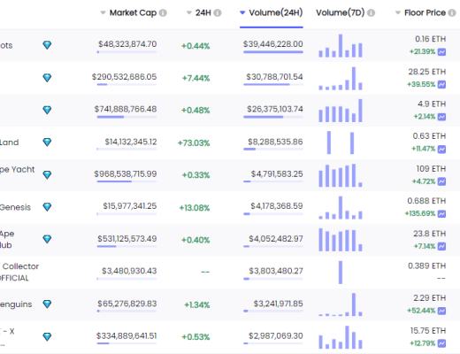Click +13.08% change value
Screen dimensions: 460x354
coord(195,208)
